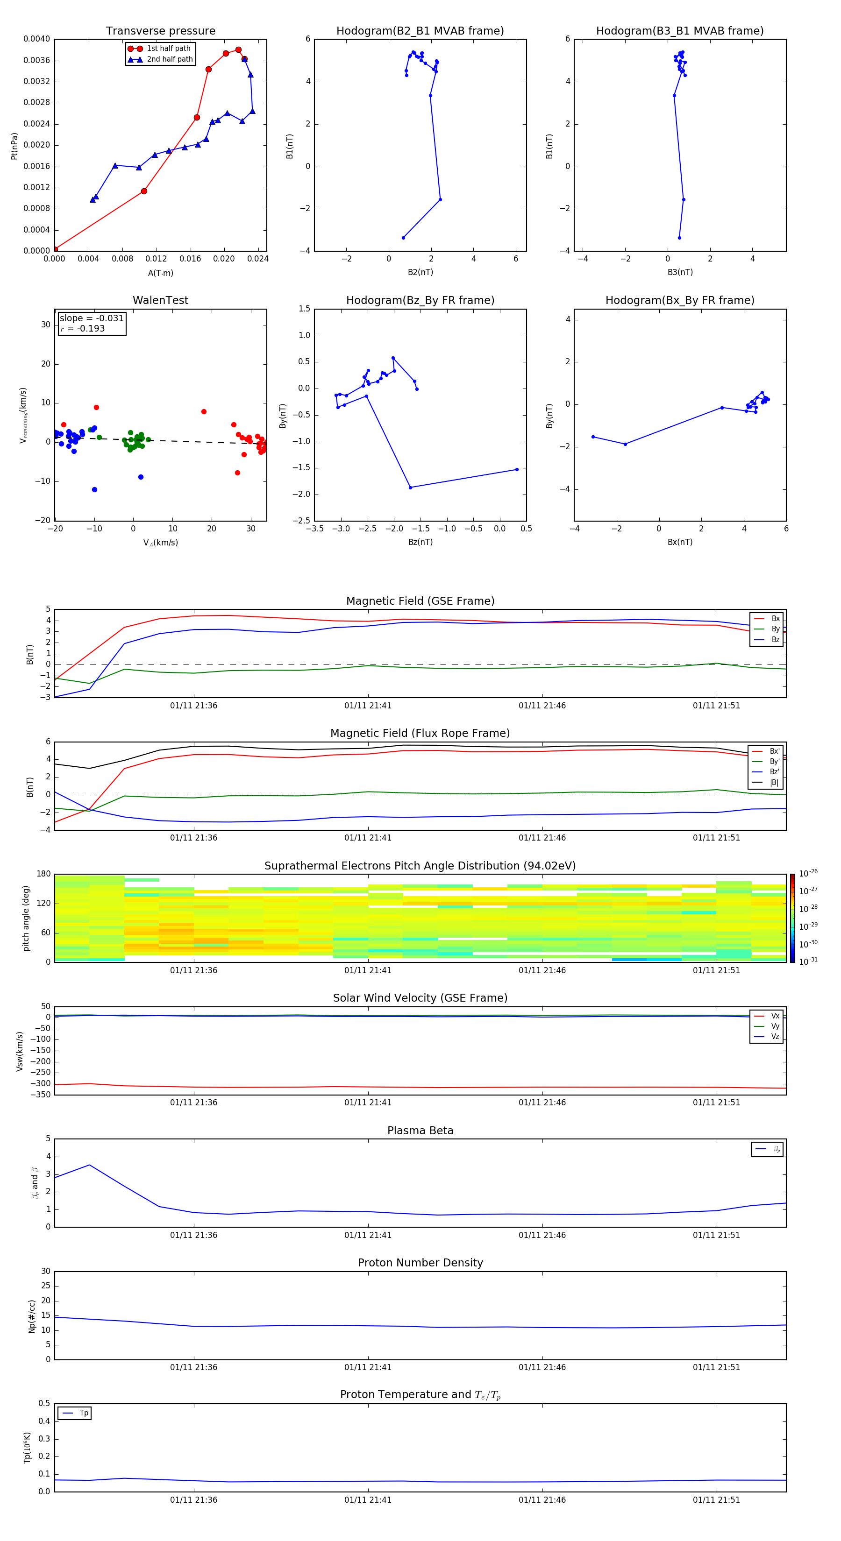841x1541 pixels.
Task: Click the "V_A(km/s)" axis label under WalenTest
Action: (160, 543)
